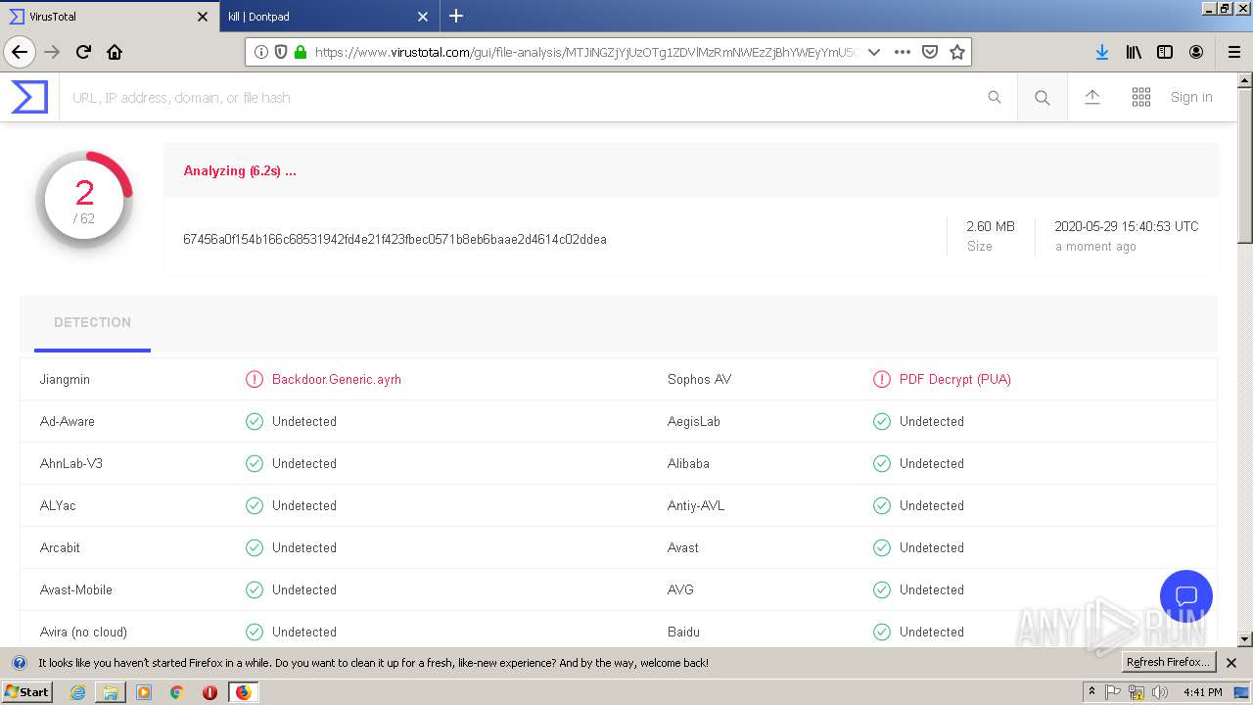The height and width of the screenshot is (705, 1253).
Task: Reload the current page
Action: pyautogui.click(x=83, y=52)
